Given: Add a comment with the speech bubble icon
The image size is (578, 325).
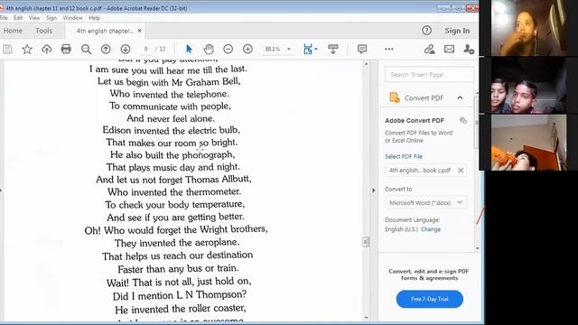Looking at the screenshot, I should pyautogui.click(x=362, y=49).
